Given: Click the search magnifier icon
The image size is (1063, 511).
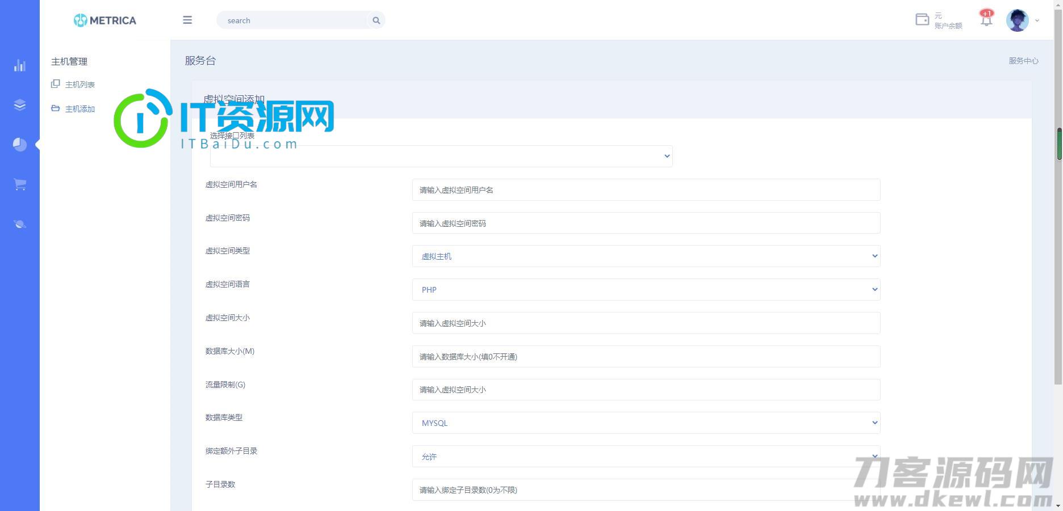Looking at the screenshot, I should (x=376, y=20).
